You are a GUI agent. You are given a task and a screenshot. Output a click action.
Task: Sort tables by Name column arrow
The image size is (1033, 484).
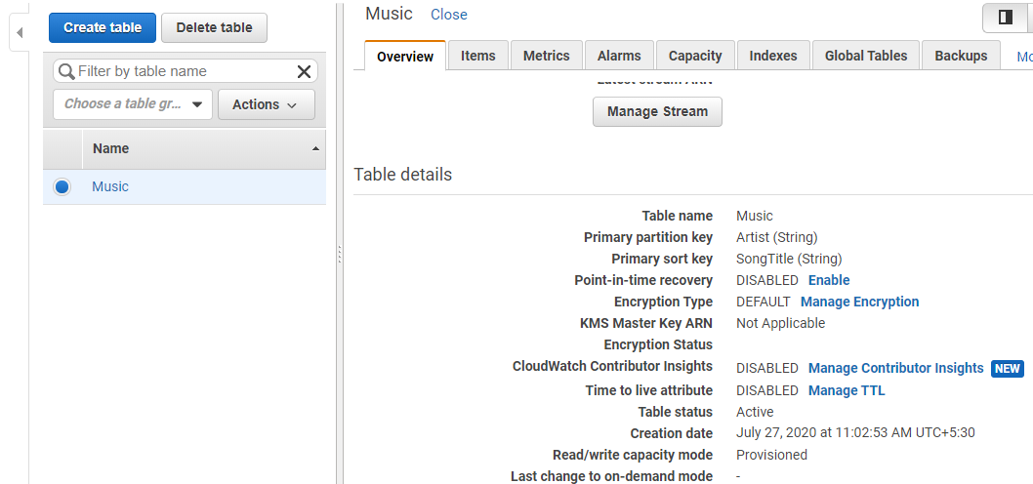coord(314,148)
